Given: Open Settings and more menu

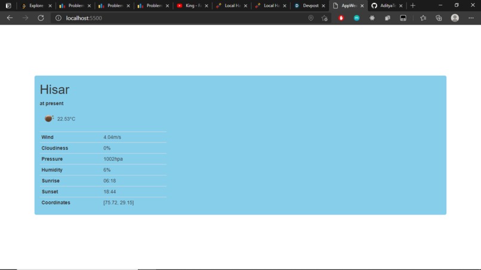Looking at the screenshot, I should 471,18.
